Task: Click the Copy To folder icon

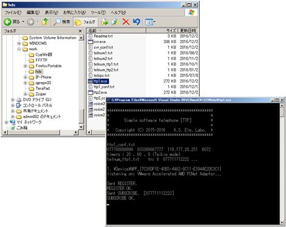Action: point(115,22)
